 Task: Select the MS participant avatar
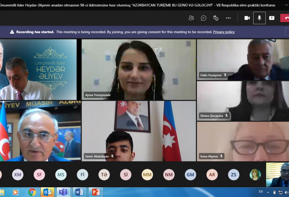point(61,174)
